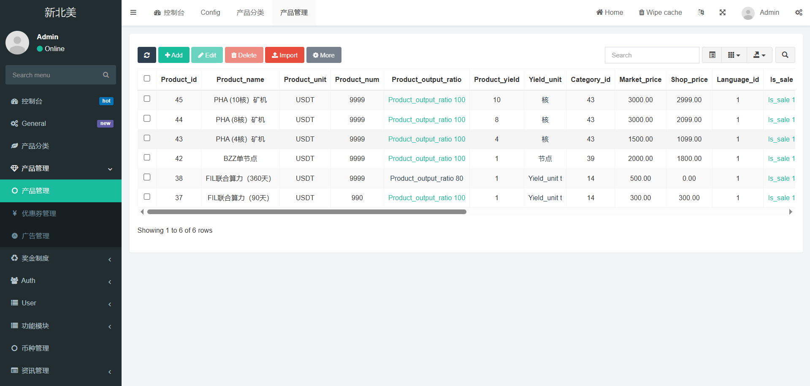This screenshot has height=386, width=810.
Task: Click the horizontal table scrollbar
Action: (306, 212)
